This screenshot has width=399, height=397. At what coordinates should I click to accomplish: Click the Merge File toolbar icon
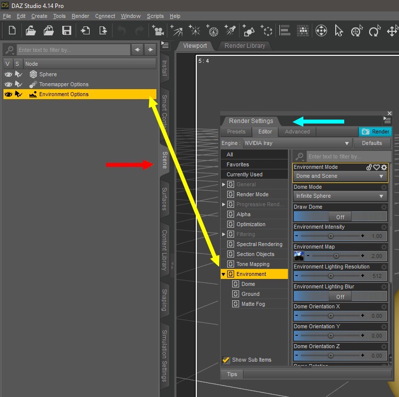click(49, 31)
